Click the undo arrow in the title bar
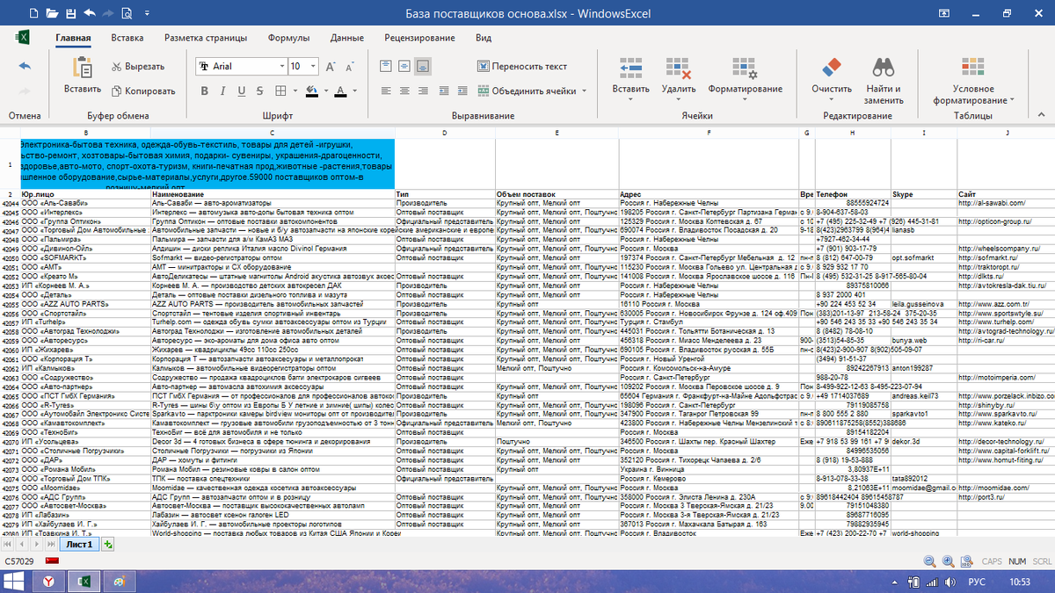Screen dimensions: 1055x593 [x=91, y=13]
